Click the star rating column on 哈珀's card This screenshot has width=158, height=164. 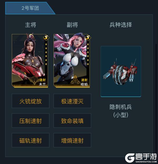point(88,54)
